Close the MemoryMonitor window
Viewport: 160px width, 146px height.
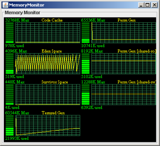[155, 5]
